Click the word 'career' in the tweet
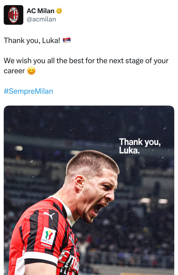This screenshot has width=178, height=275. (x=14, y=71)
